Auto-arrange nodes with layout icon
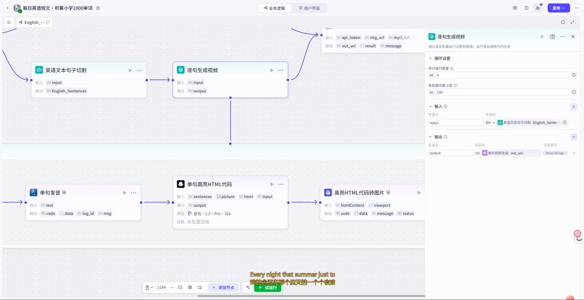Image resolution: width=584 pixels, height=300 pixels. point(190,288)
